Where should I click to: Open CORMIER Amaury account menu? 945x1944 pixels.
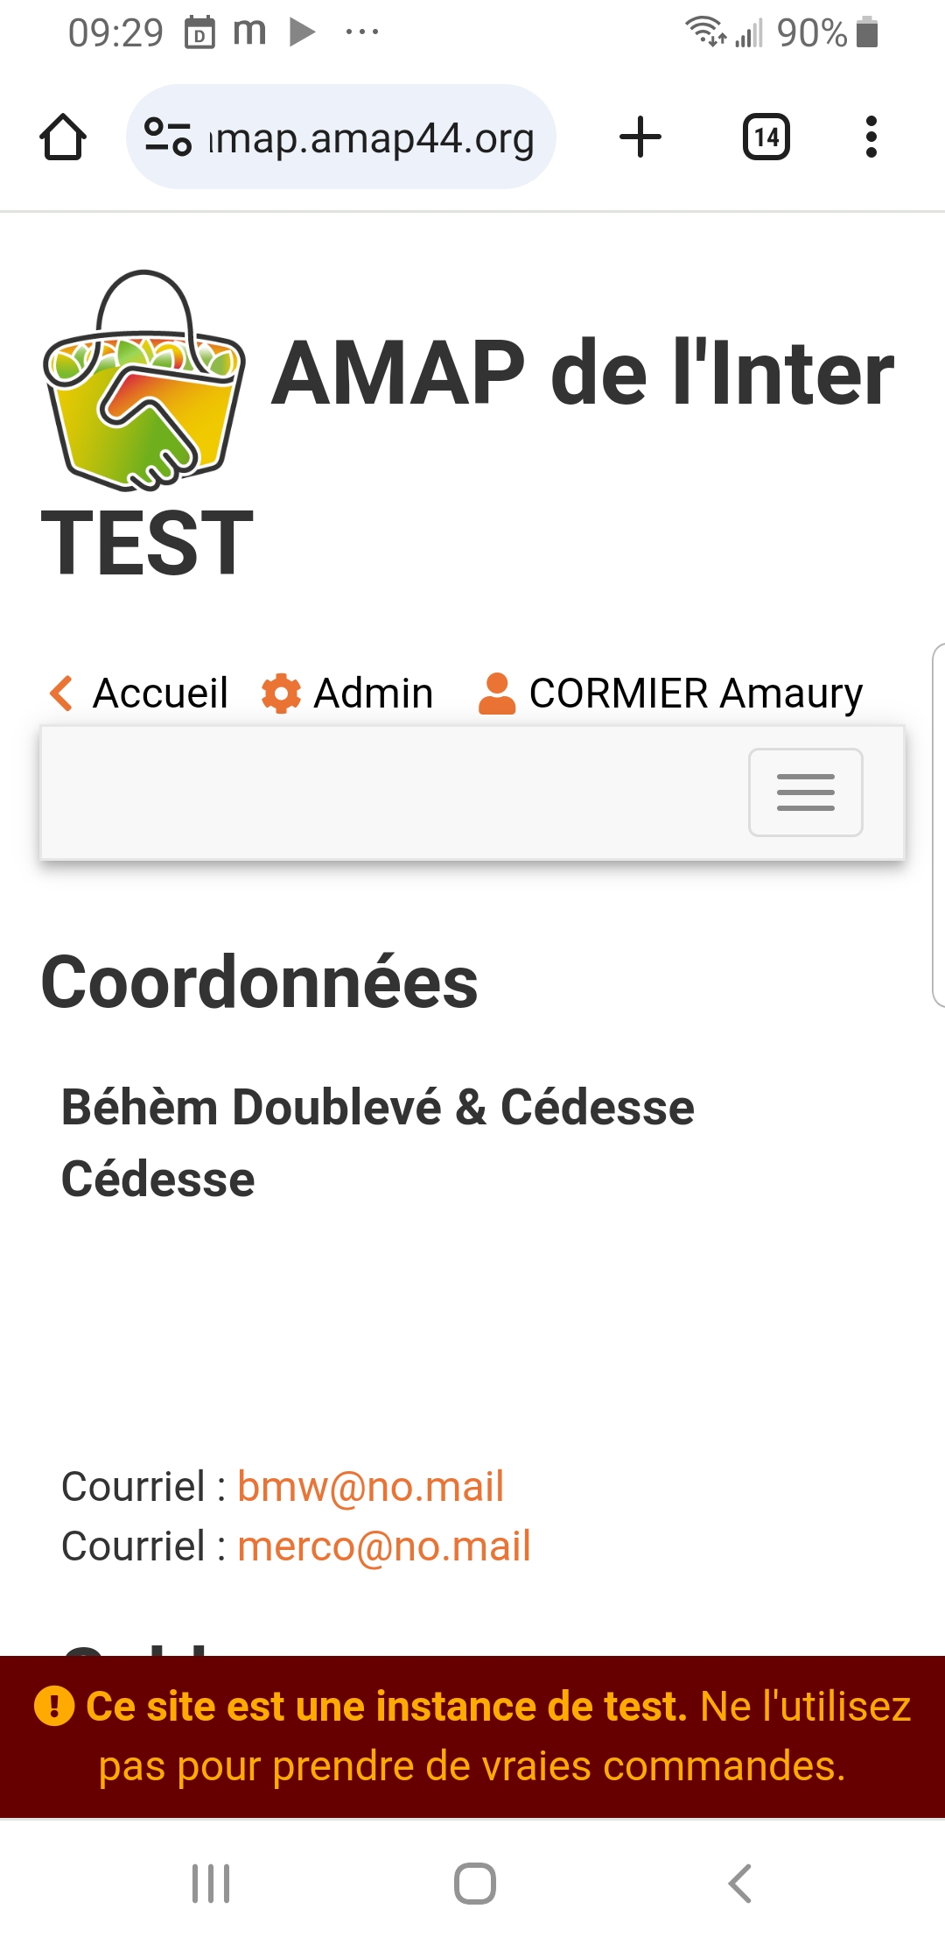tap(696, 694)
